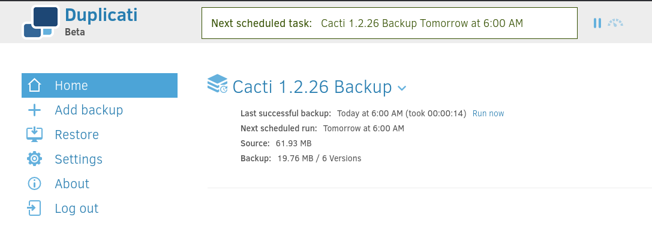Open the throttle speedometer settings icon
This screenshot has height=232, width=652.
coord(615,23)
